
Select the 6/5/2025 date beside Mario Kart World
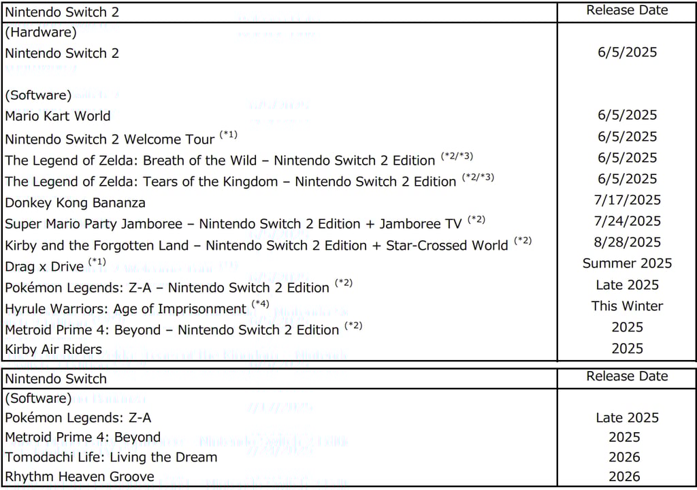(x=627, y=115)
